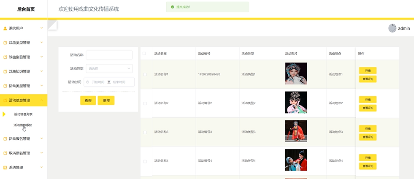
Task: Open 详情 for 活动名称2
Action: click(368, 100)
